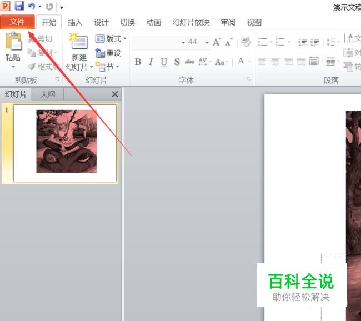Toggle align text right
The image size is (361, 321).
click(288, 62)
